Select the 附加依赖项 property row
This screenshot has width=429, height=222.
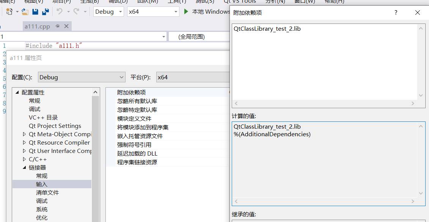coord(132,92)
